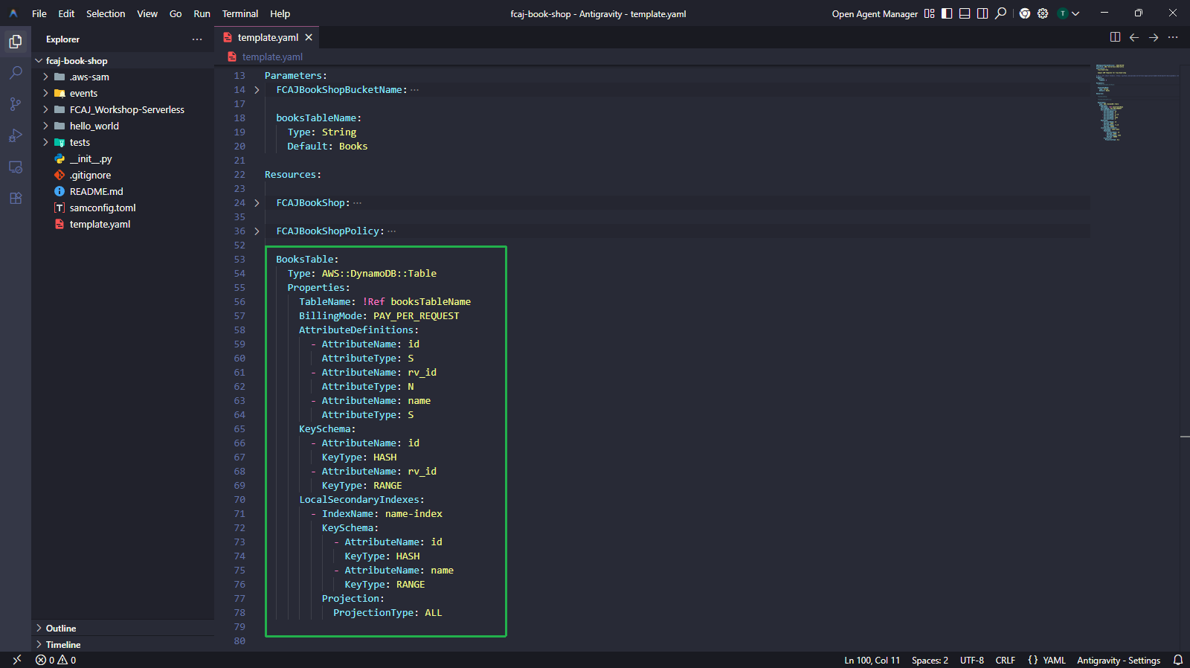Open the Go menu

coord(176,13)
